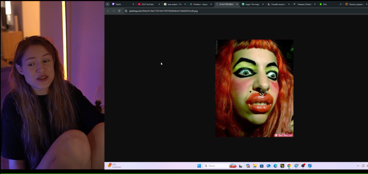Open Microsoft Edge from the taskbar
This screenshot has height=174, width=368.
pos(275,166)
